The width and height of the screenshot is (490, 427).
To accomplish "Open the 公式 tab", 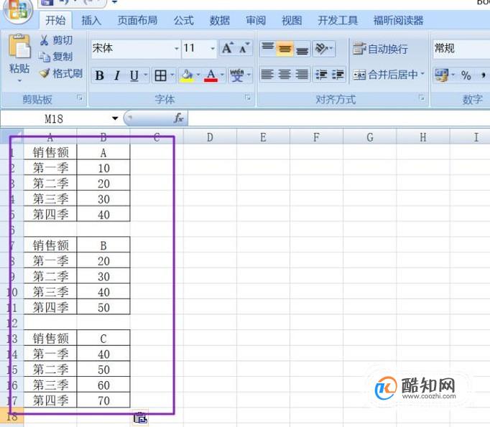I will 184,21.
